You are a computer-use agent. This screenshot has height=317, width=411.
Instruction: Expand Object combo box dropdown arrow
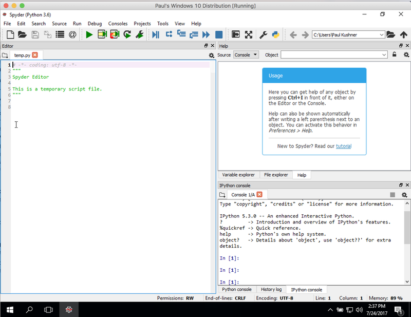384,55
